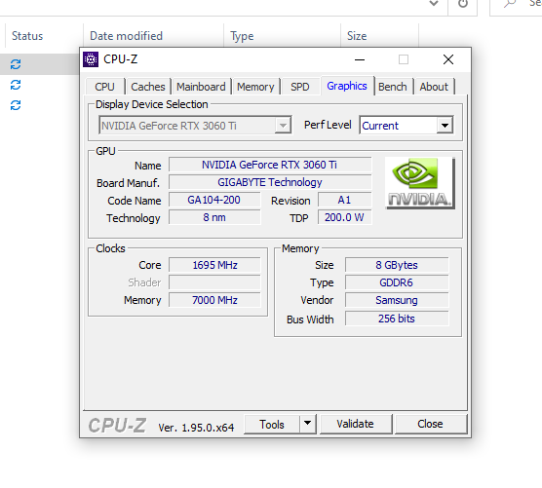
Task: Go to the Bench tab
Action: pyautogui.click(x=392, y=87)
